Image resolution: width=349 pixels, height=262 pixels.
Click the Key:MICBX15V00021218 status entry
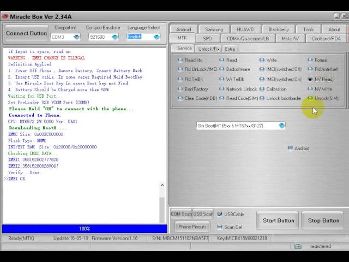(x=242, y=238)
